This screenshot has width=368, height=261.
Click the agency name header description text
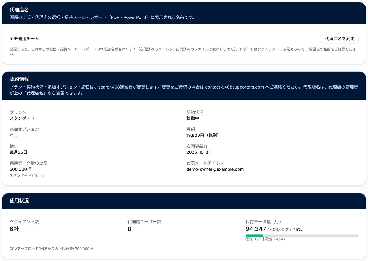tap(103, 17)
